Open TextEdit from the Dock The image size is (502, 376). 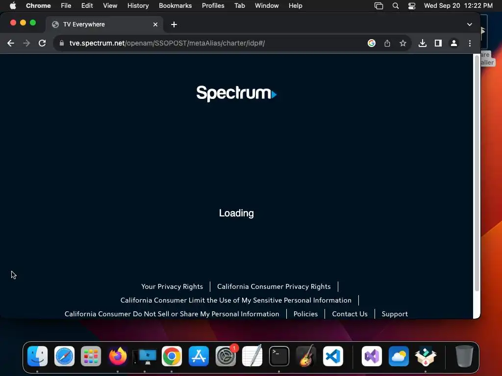[252, 356]
